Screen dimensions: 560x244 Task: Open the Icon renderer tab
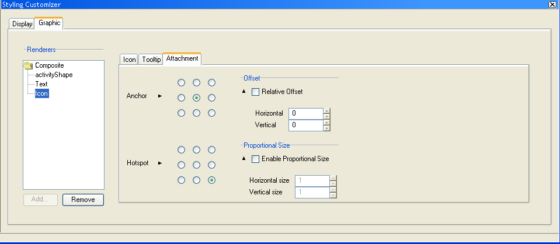tap(129, 59)
